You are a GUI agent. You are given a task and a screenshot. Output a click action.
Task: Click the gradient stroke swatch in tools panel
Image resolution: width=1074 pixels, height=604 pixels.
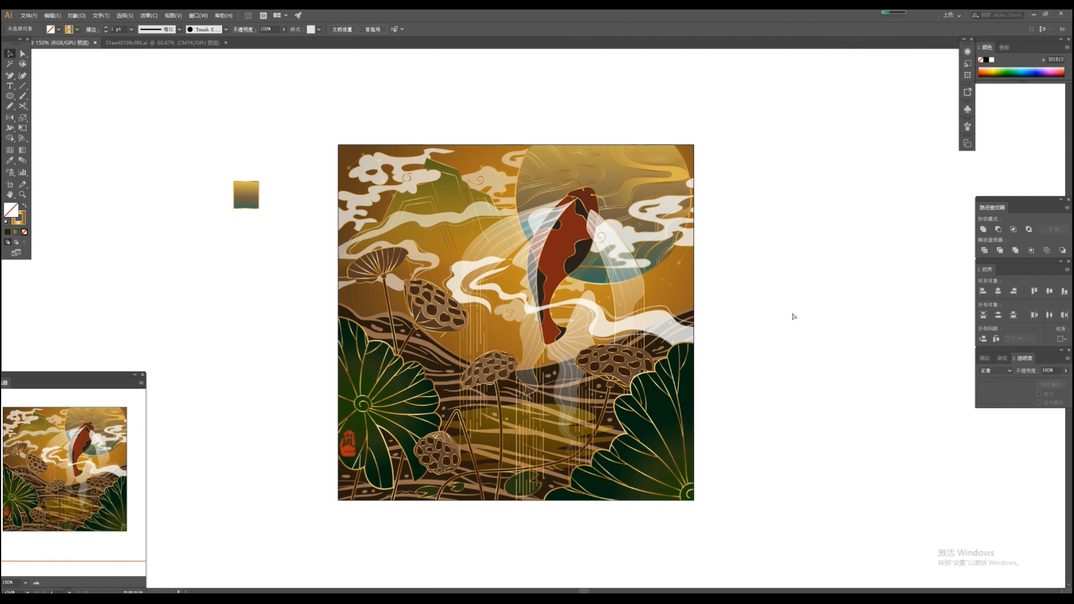20,217
